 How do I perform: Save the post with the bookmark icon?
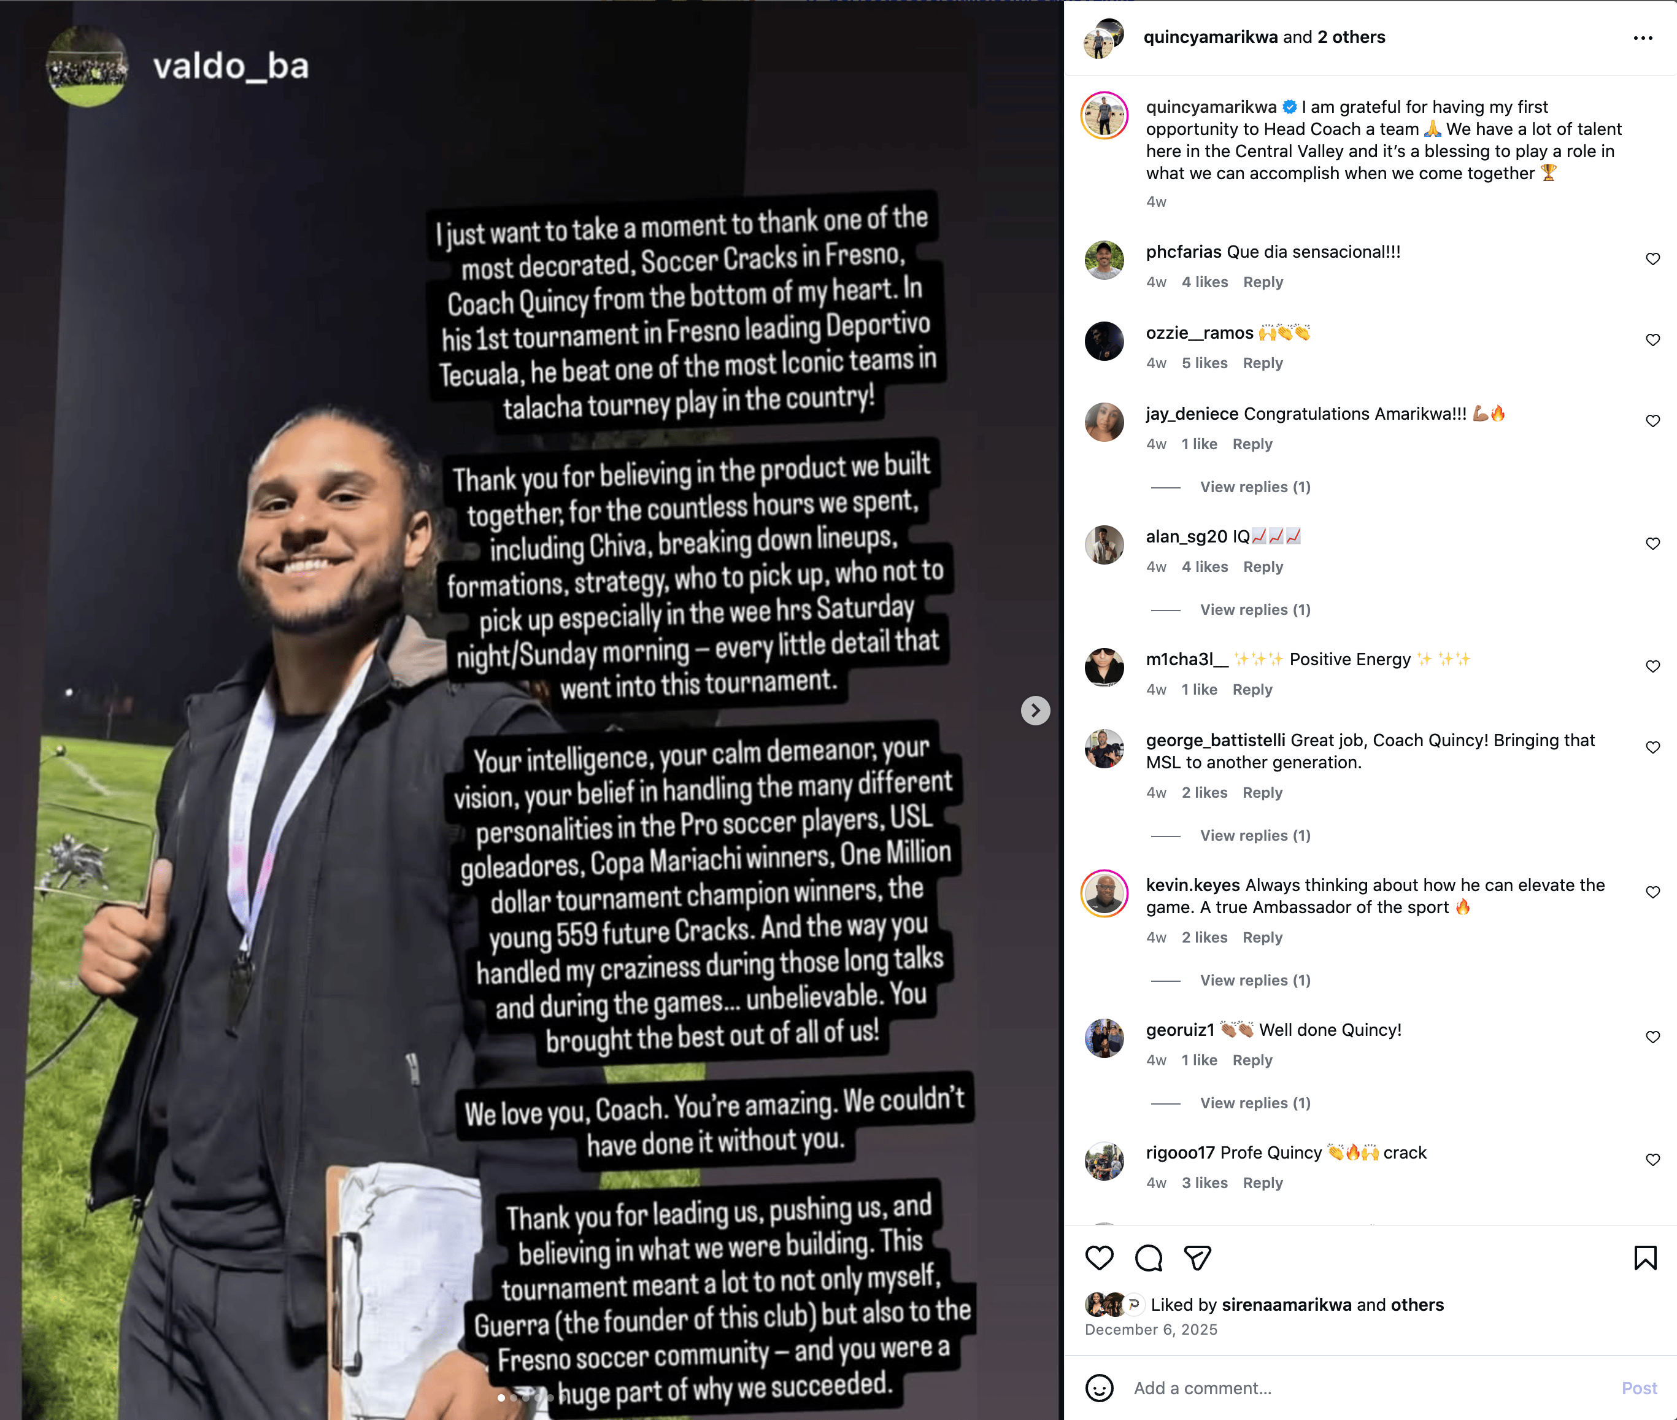click(x=1645, y=1257)
